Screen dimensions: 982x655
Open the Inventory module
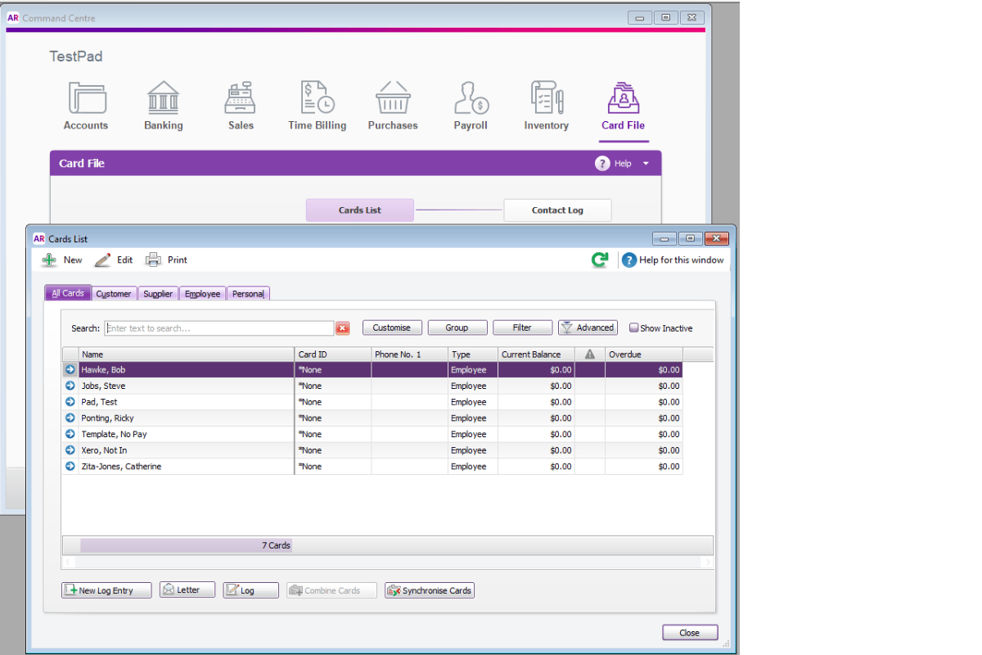546,105
